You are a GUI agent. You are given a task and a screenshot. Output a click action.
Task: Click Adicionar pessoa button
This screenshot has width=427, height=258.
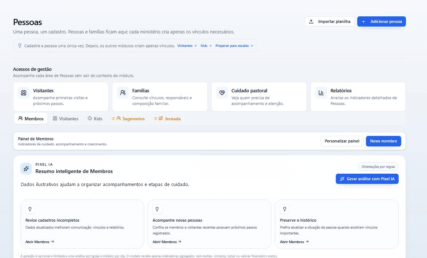382,21
